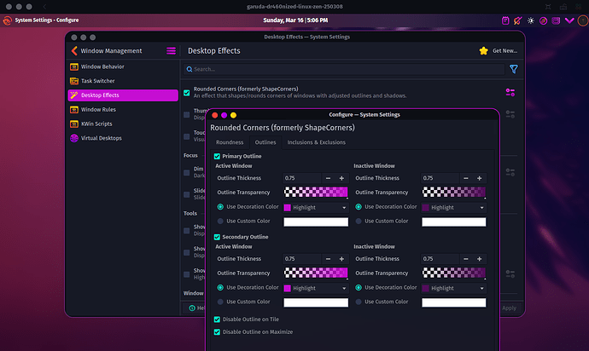Click the Get New star icon
This screenshot has height=351, width=589.
(x=483, y=50)
